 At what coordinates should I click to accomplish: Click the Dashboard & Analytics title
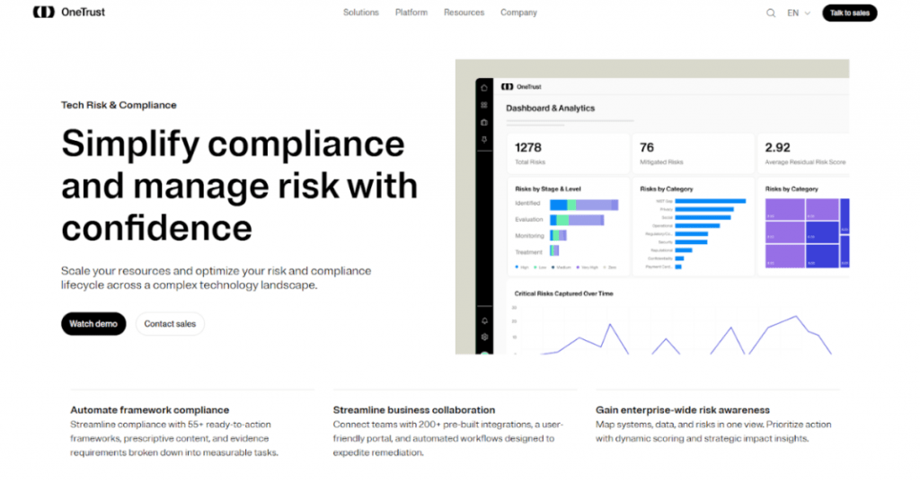tap(551, 109)
